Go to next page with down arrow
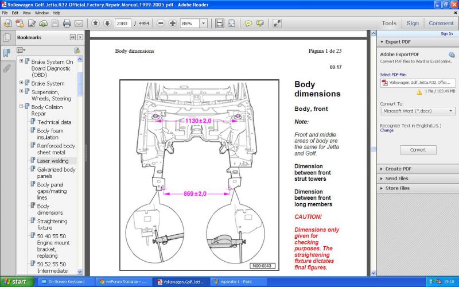459x287 pixels. point(107,24)
